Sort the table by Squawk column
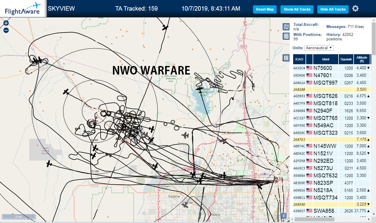Viewport: 376px width, 223px height. coord(346,59)
